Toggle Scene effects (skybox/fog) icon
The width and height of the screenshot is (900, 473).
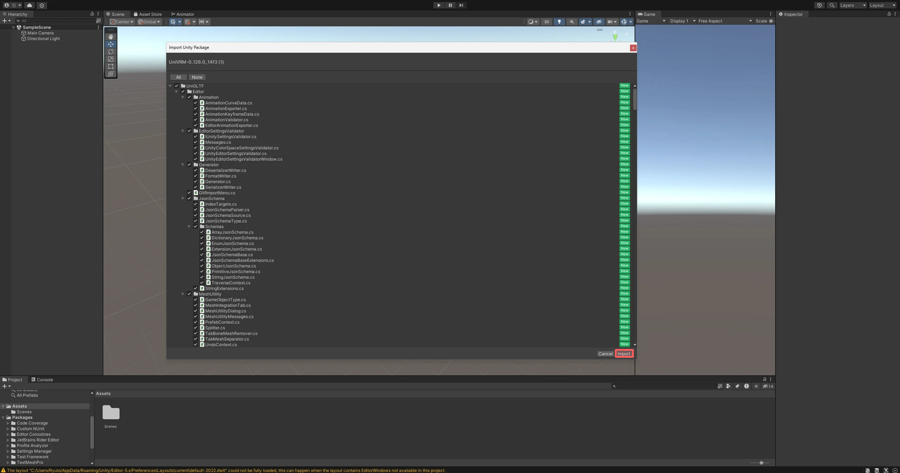(x=583, y=22)
